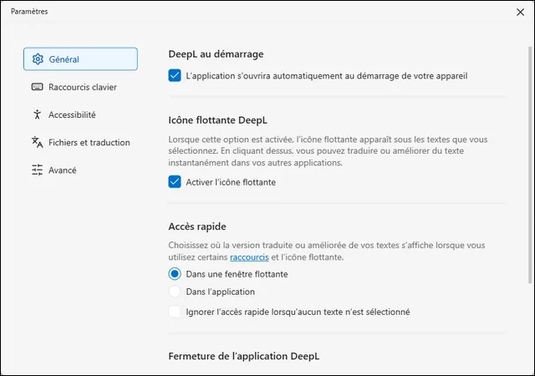Close the Paramètres window
The image size is (535, 376).
(520, 13)
